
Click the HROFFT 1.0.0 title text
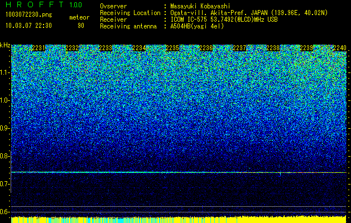point(44,4)
